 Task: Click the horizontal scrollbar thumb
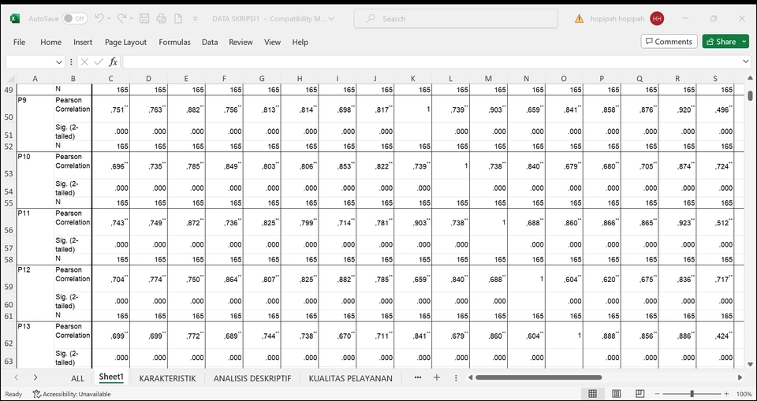(539, 377)
